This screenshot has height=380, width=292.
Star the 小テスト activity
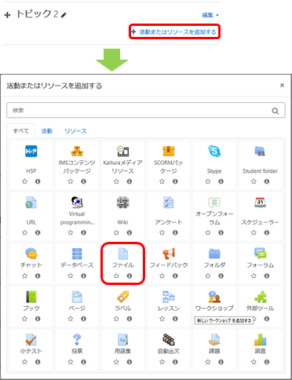tap(24, 362)
